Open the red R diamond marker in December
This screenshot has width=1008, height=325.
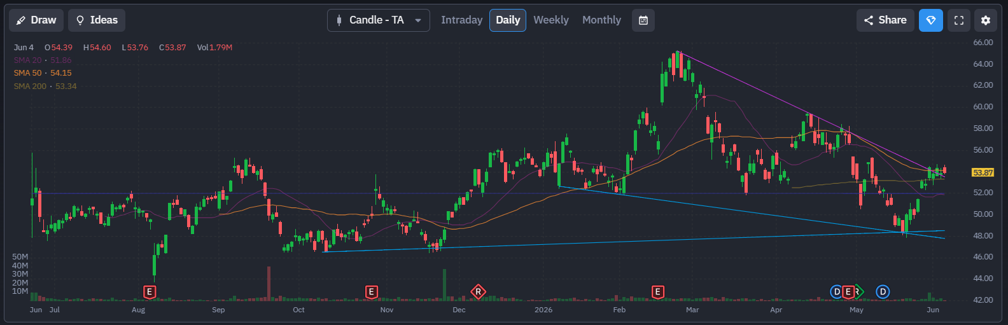click(x=478, y=292)
